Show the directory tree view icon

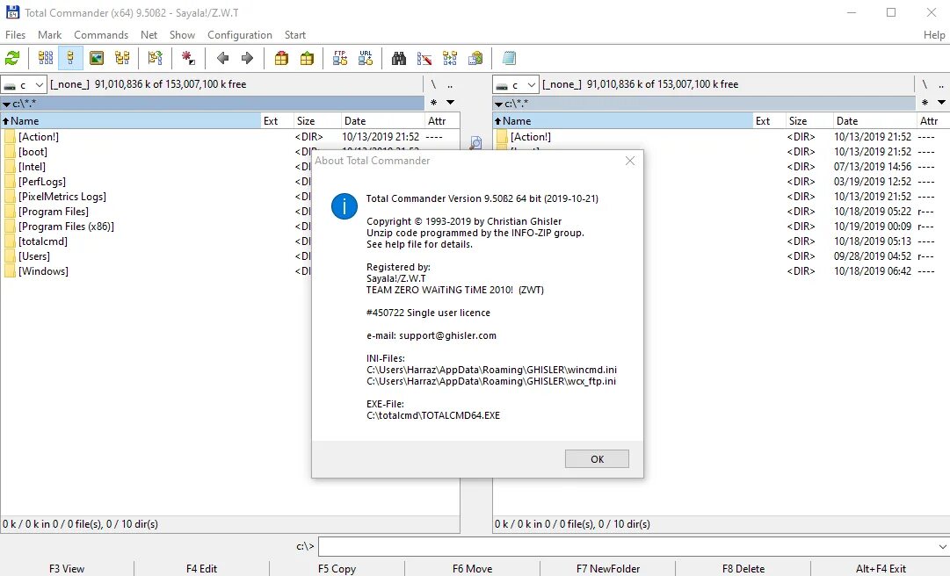(x=122, y=58)
